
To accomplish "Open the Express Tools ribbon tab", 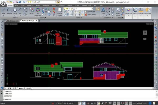I will (86, 6).
